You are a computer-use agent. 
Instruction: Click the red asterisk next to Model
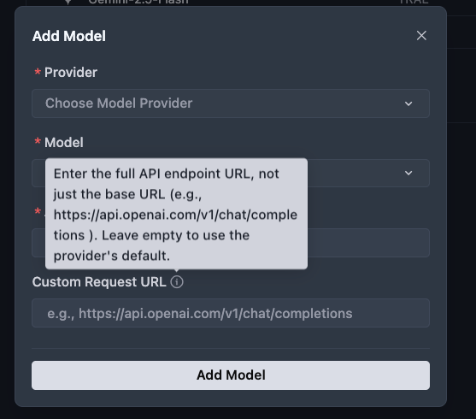click(38, 142)
